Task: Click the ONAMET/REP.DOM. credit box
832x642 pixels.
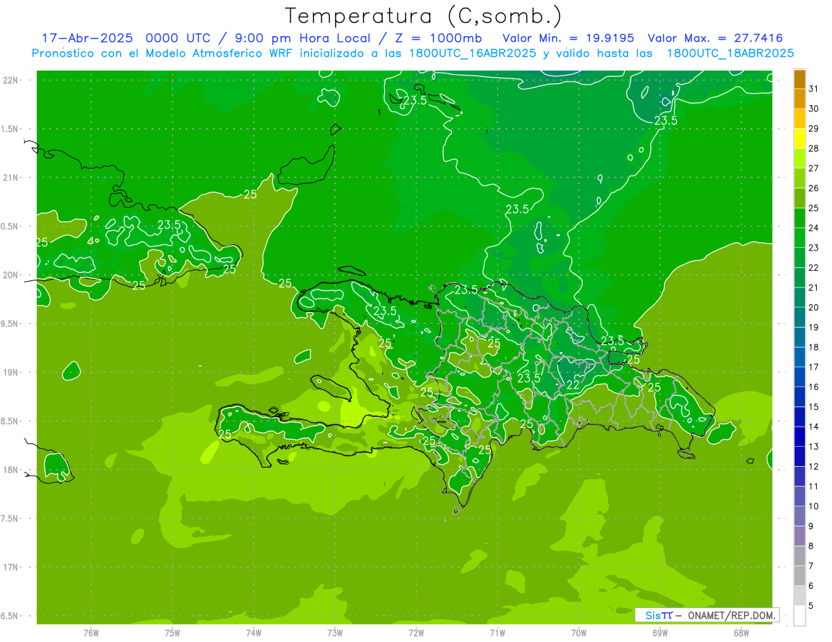Action: 707,615
